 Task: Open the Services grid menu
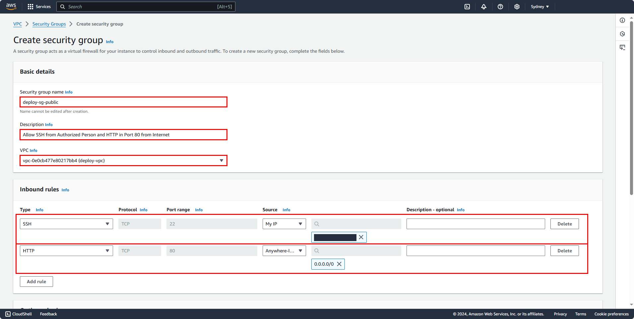coord(31,7)
